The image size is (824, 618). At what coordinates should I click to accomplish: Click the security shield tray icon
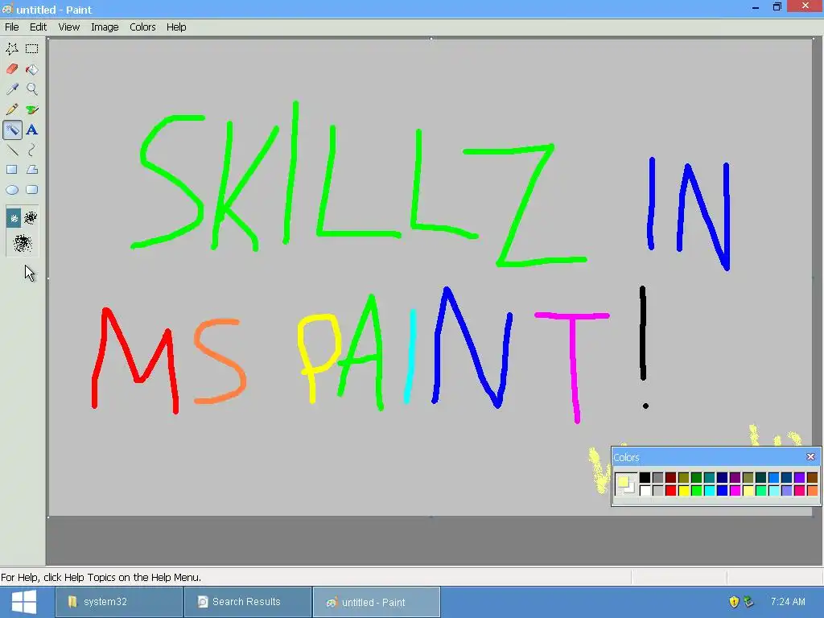pyautogui.click(x=734, y=602)
